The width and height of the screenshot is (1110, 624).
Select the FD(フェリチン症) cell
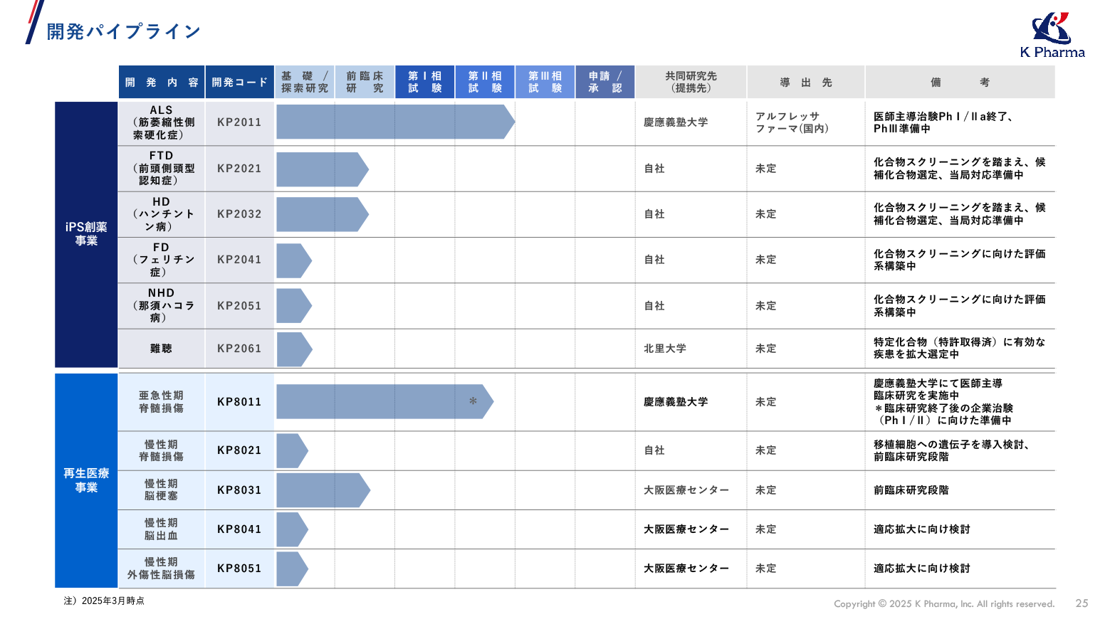point(162,260)
